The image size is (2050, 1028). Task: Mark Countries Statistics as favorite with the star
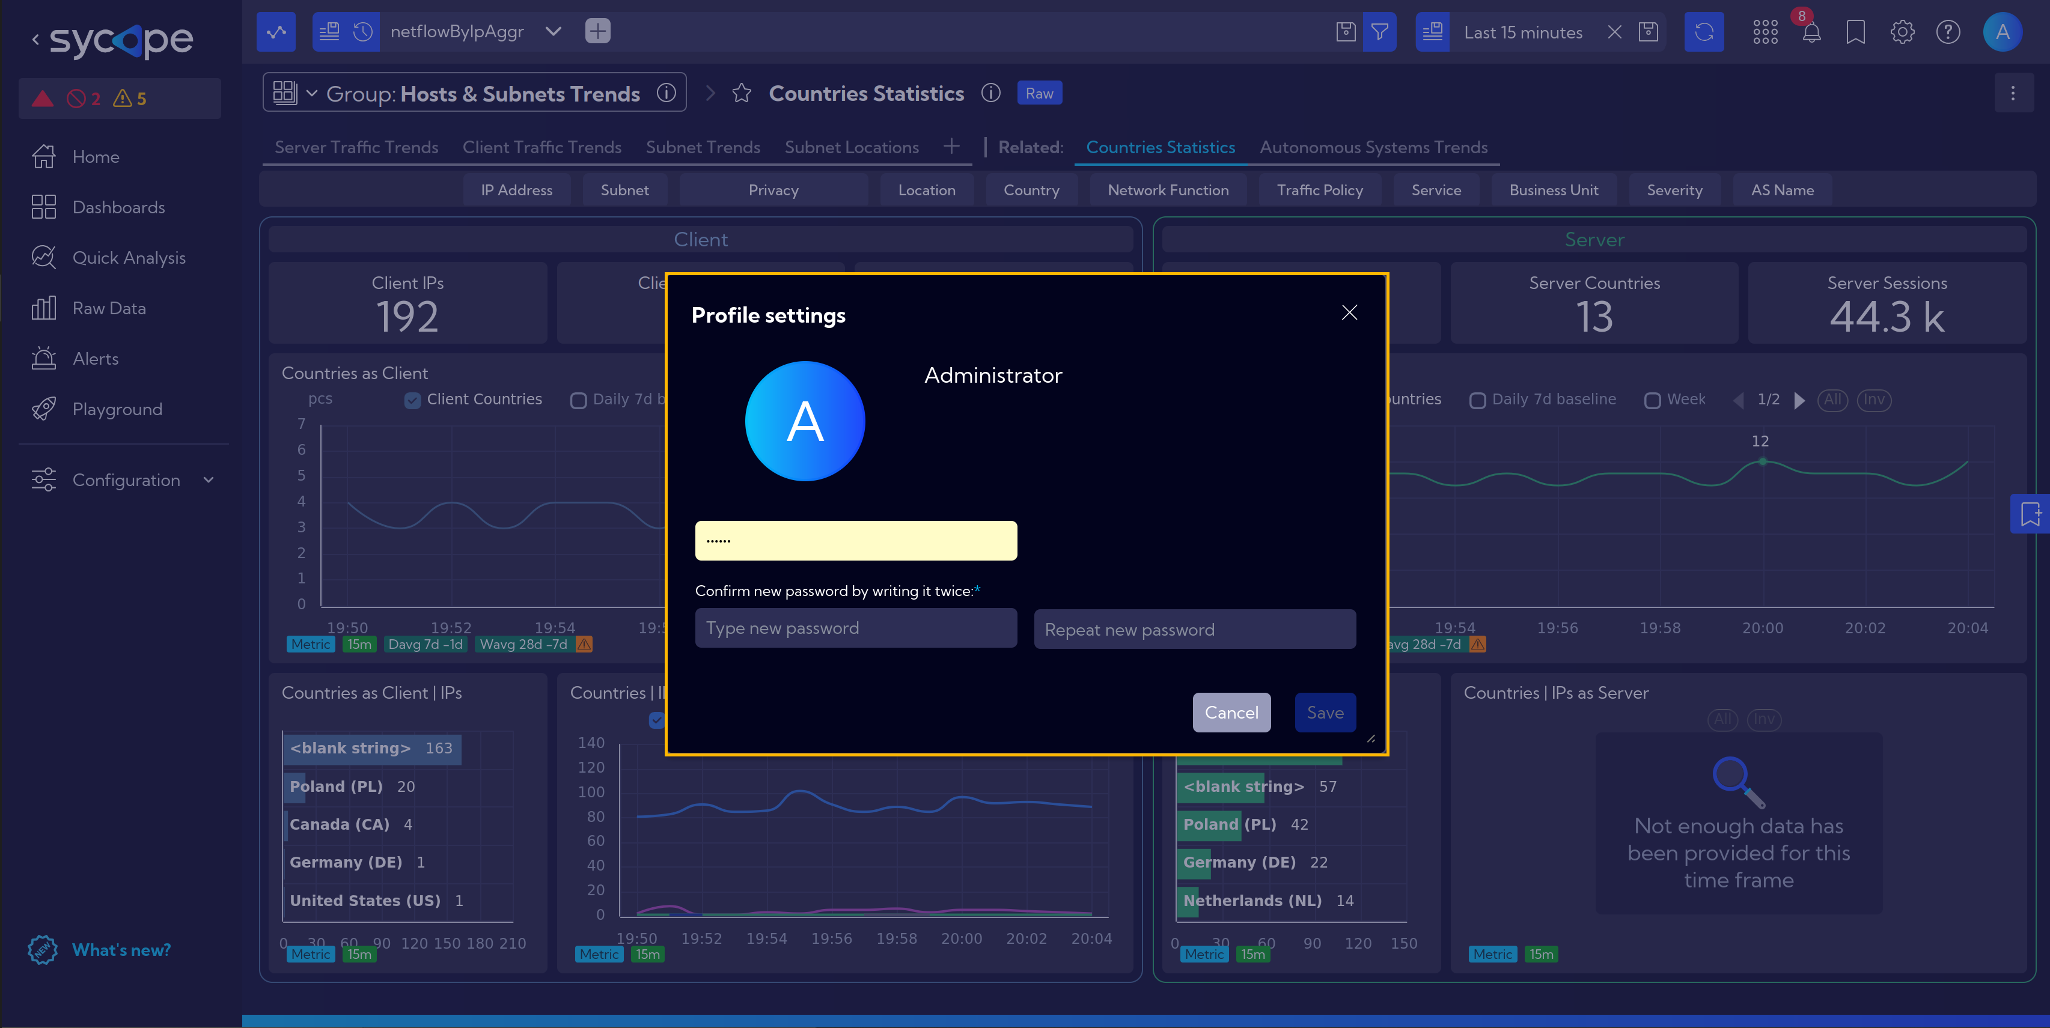pyautogui.click(x=741, y=93)
